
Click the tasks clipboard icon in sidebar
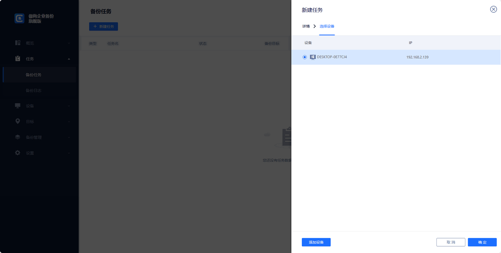click(x=18, y=59)
